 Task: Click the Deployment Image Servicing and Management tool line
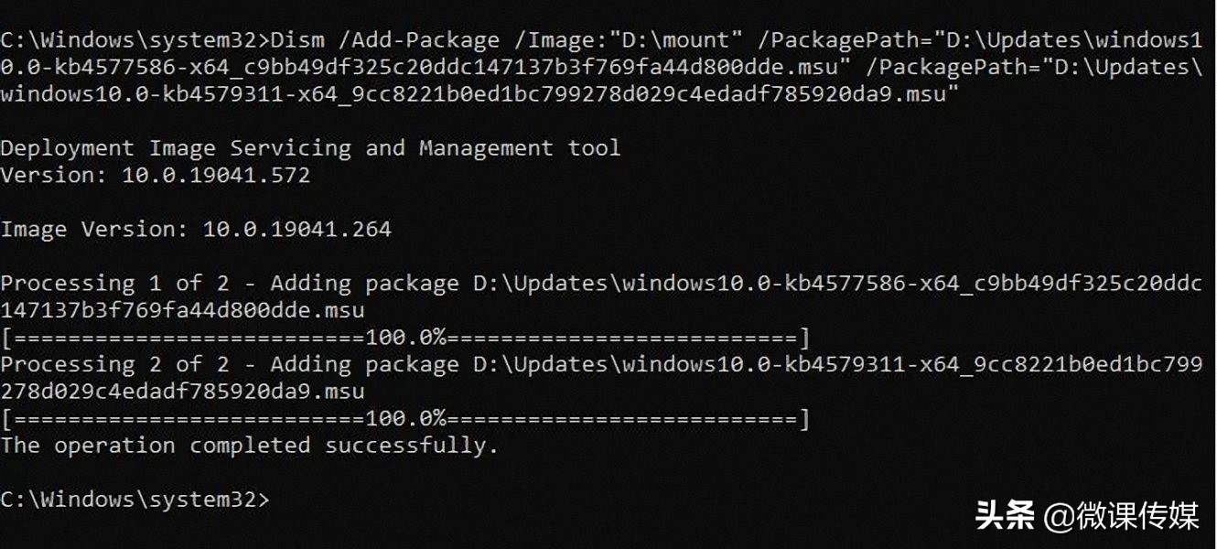(310, 148)
